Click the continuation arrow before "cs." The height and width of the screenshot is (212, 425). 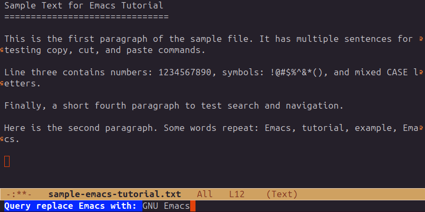[2, 139]
